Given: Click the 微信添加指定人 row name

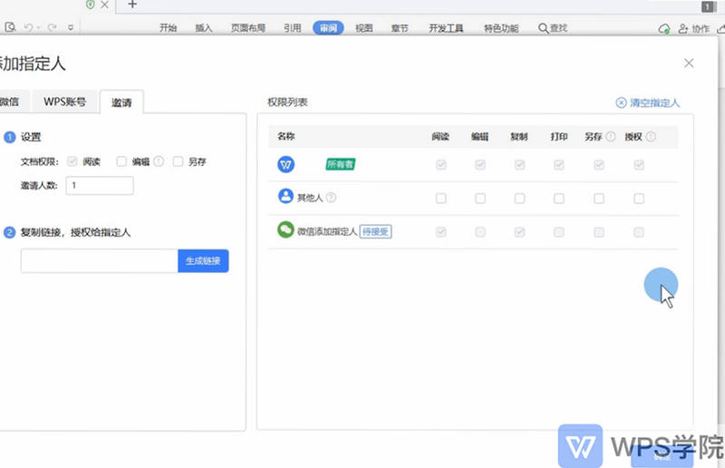Looking at the screenshot, I should 327,231.
